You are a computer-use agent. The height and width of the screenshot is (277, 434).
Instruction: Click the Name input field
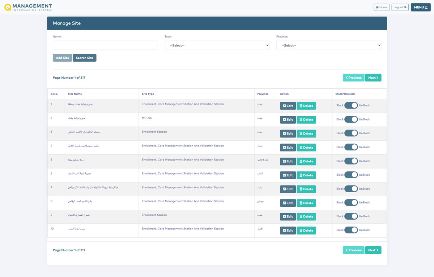(x=105, y=45)
